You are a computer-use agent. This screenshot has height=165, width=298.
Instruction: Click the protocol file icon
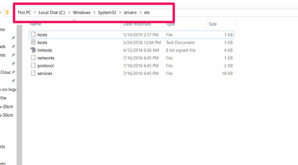tap(33, 65)
